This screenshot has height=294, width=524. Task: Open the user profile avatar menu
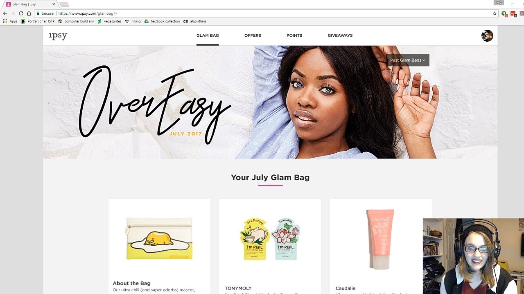pos(487,36)
